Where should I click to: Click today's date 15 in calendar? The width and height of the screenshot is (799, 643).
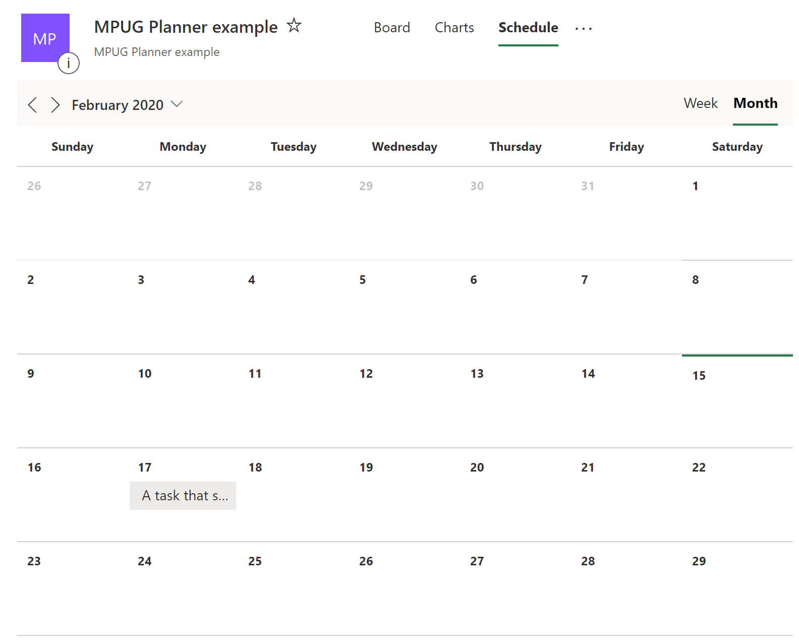click(x=699, y=376)
